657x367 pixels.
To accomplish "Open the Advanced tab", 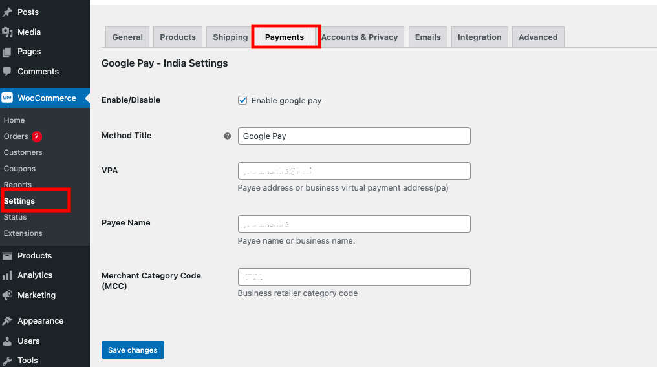I will pos(538,37).
